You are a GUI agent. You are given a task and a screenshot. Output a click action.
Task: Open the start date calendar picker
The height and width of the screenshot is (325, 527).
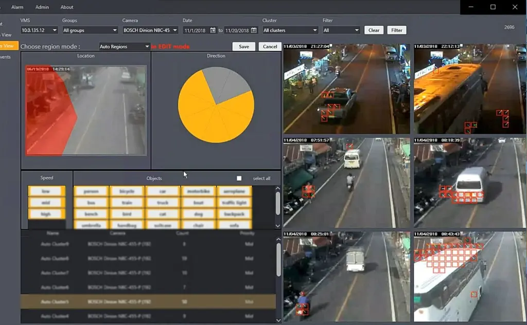[213, 30]
